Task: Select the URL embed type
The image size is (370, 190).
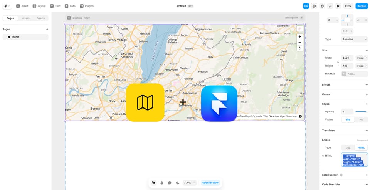Action: tap(348, 148)
